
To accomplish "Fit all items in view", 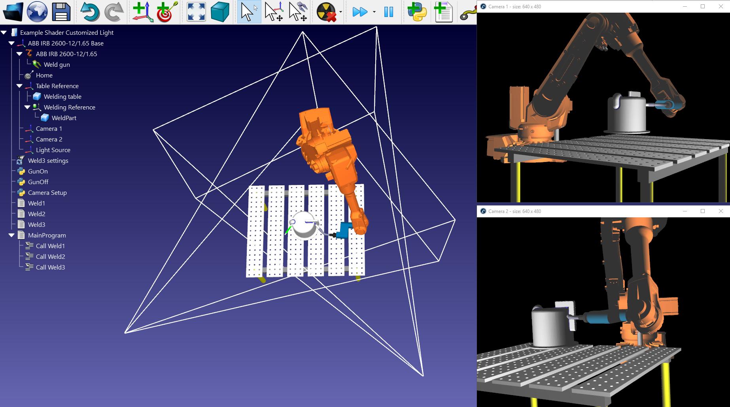I will (196, 12).
